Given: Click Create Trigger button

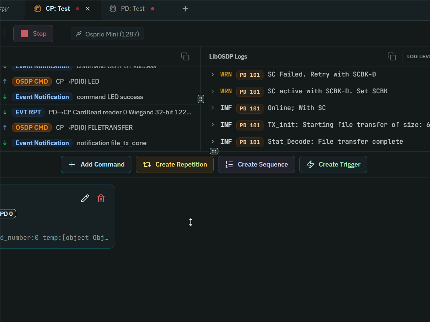Looking at the screenshot, I should pos(333,164).
